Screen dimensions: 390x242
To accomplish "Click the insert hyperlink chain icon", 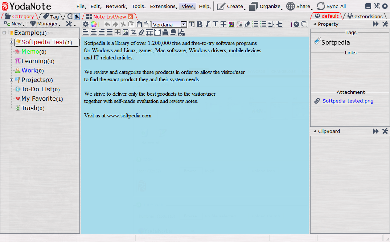I will (x=141, y=32).
